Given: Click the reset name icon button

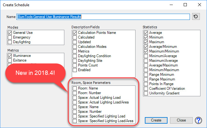Looking at the screenshot, I should click(196, 16).
